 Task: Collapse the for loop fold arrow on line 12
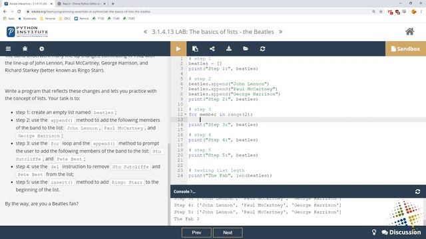(186, 114)
